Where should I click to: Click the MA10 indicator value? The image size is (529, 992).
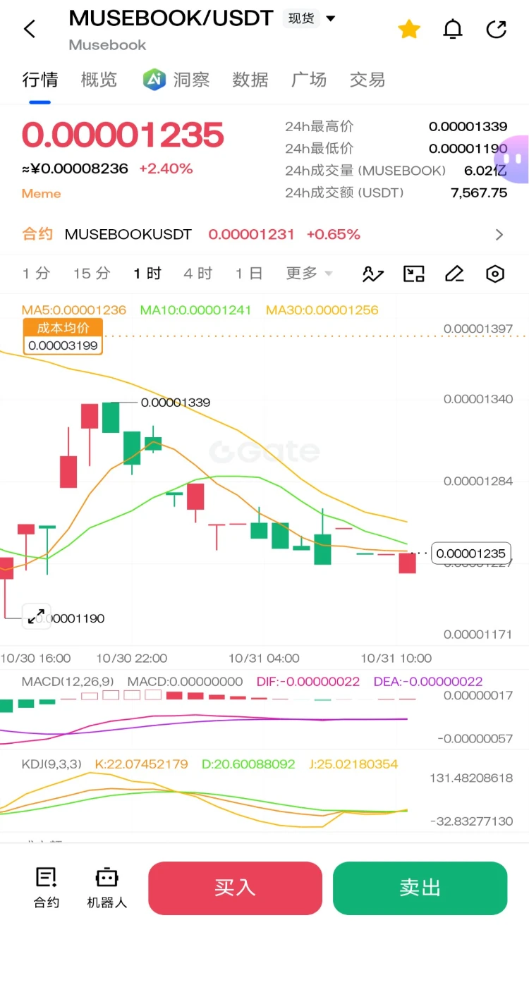tap(195, 310)
